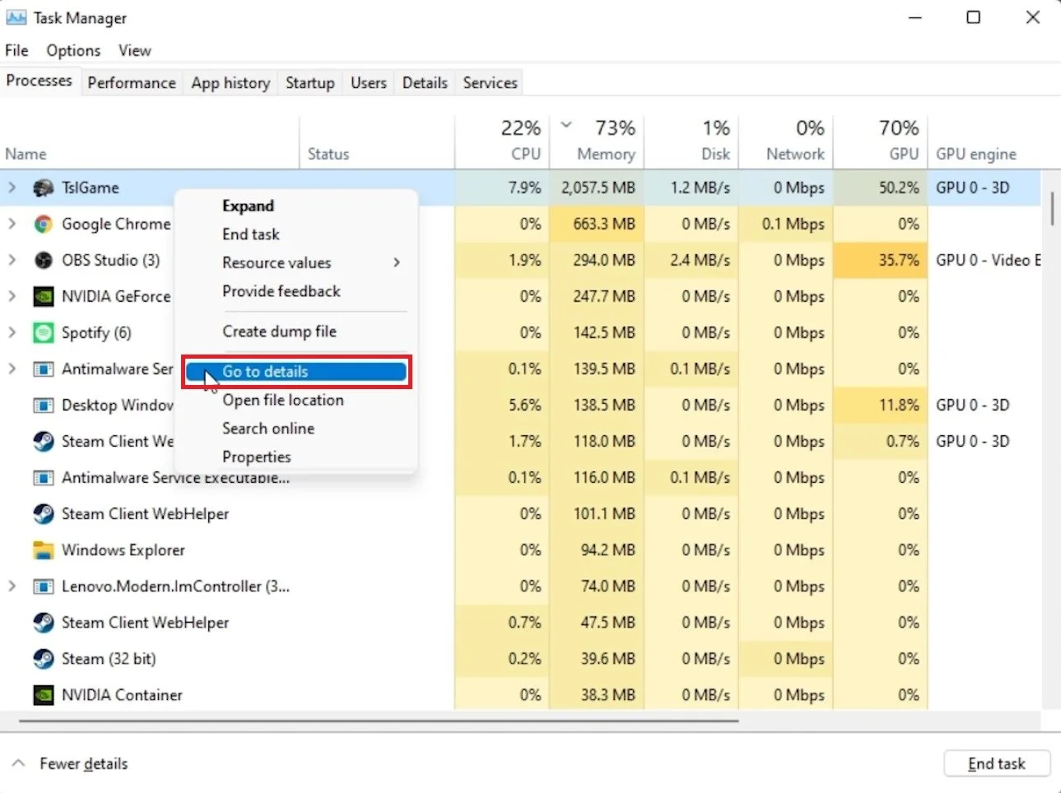Expand the NVIDIA GeForce process group

pyautogui.click(x=12, y=296)
